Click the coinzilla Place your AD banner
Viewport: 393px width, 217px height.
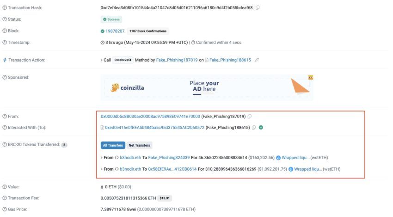[x=207, y=87]
